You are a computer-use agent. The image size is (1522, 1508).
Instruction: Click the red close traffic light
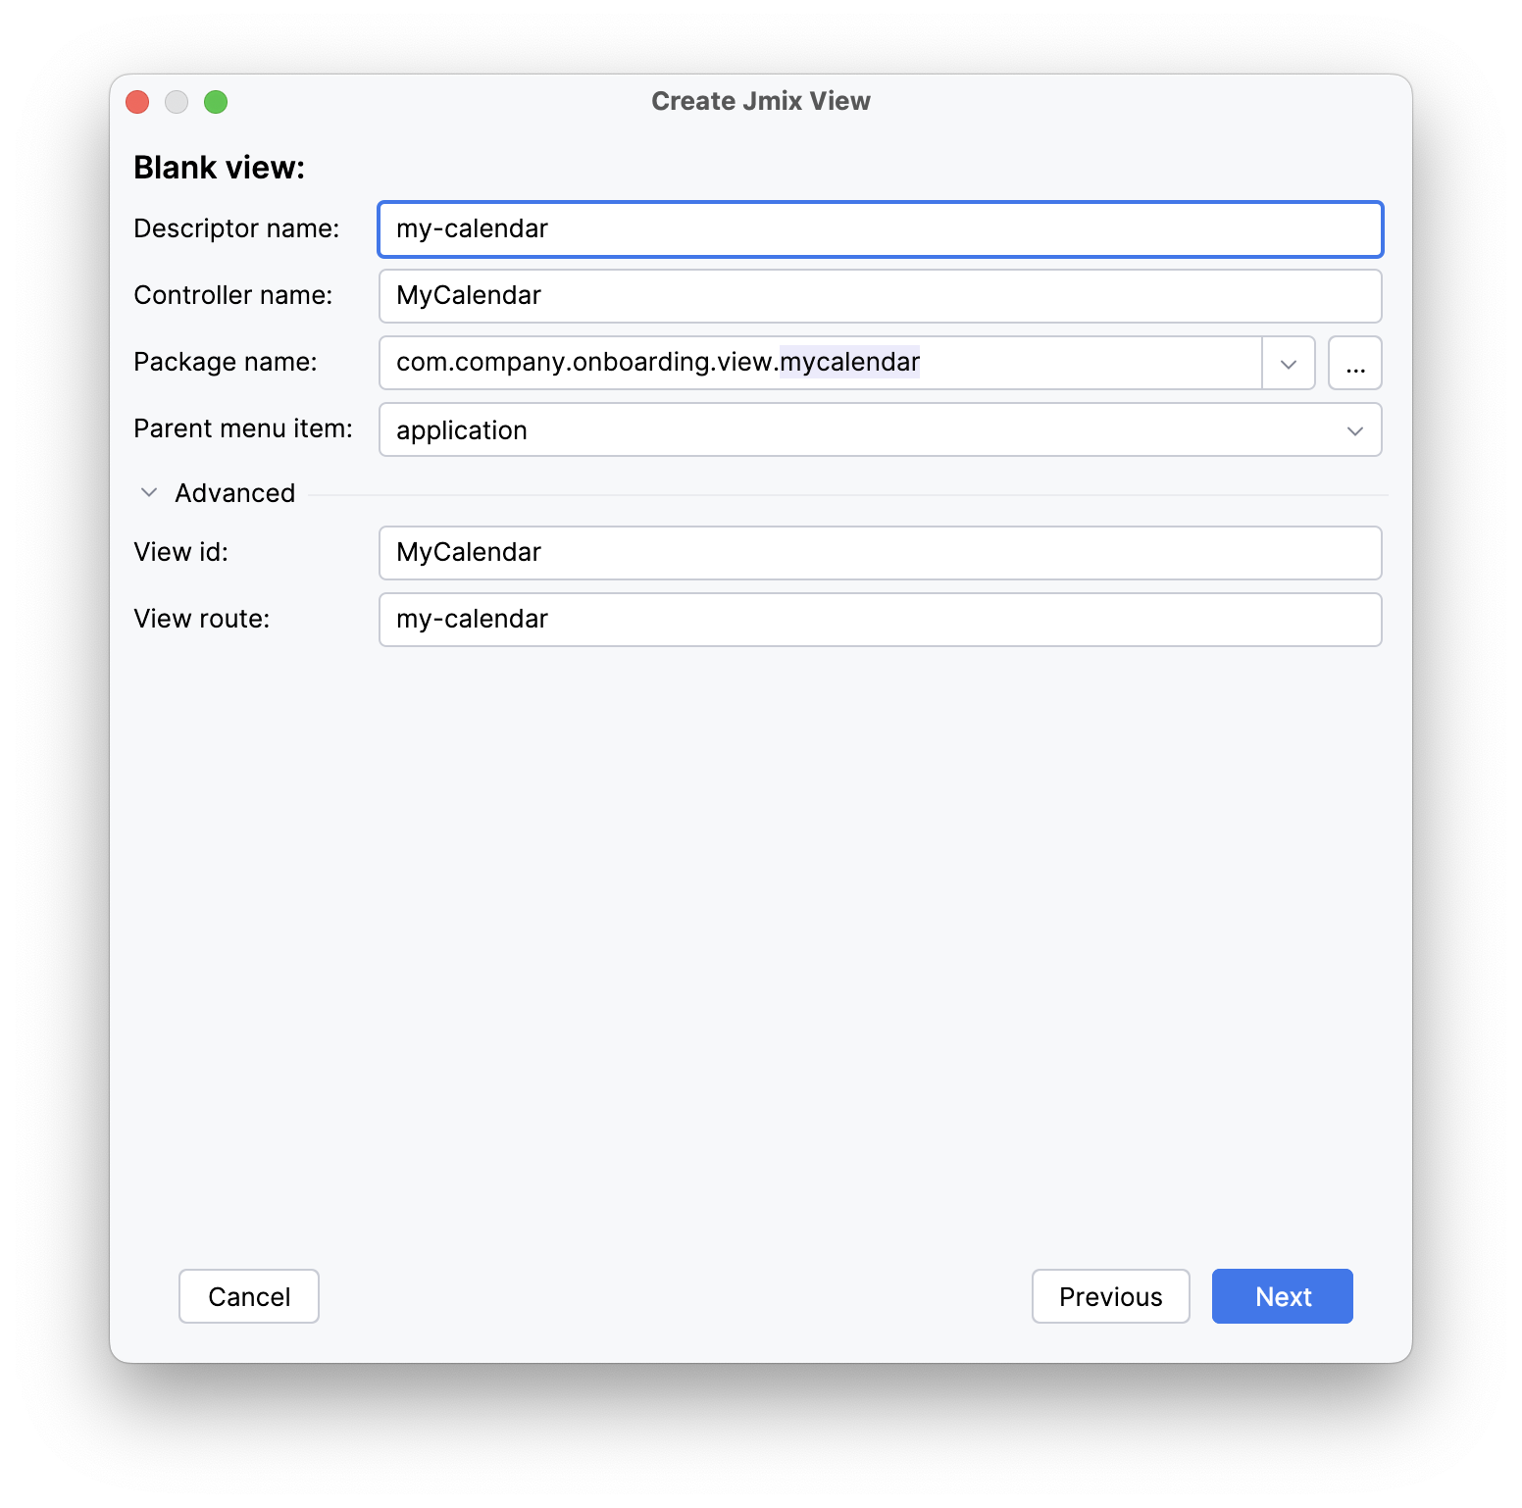(137, 101)
